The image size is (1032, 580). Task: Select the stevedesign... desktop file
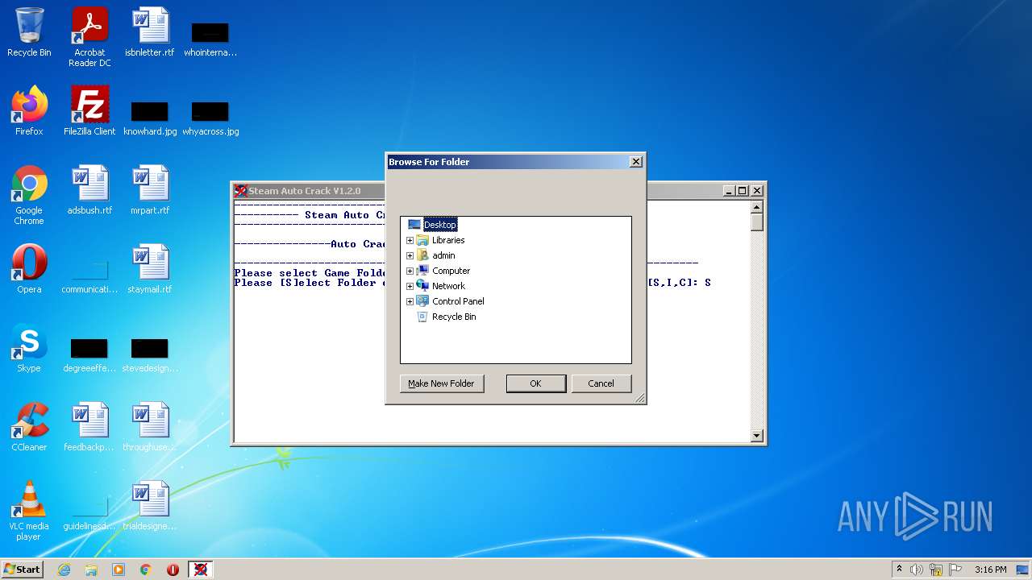(150, 354)
